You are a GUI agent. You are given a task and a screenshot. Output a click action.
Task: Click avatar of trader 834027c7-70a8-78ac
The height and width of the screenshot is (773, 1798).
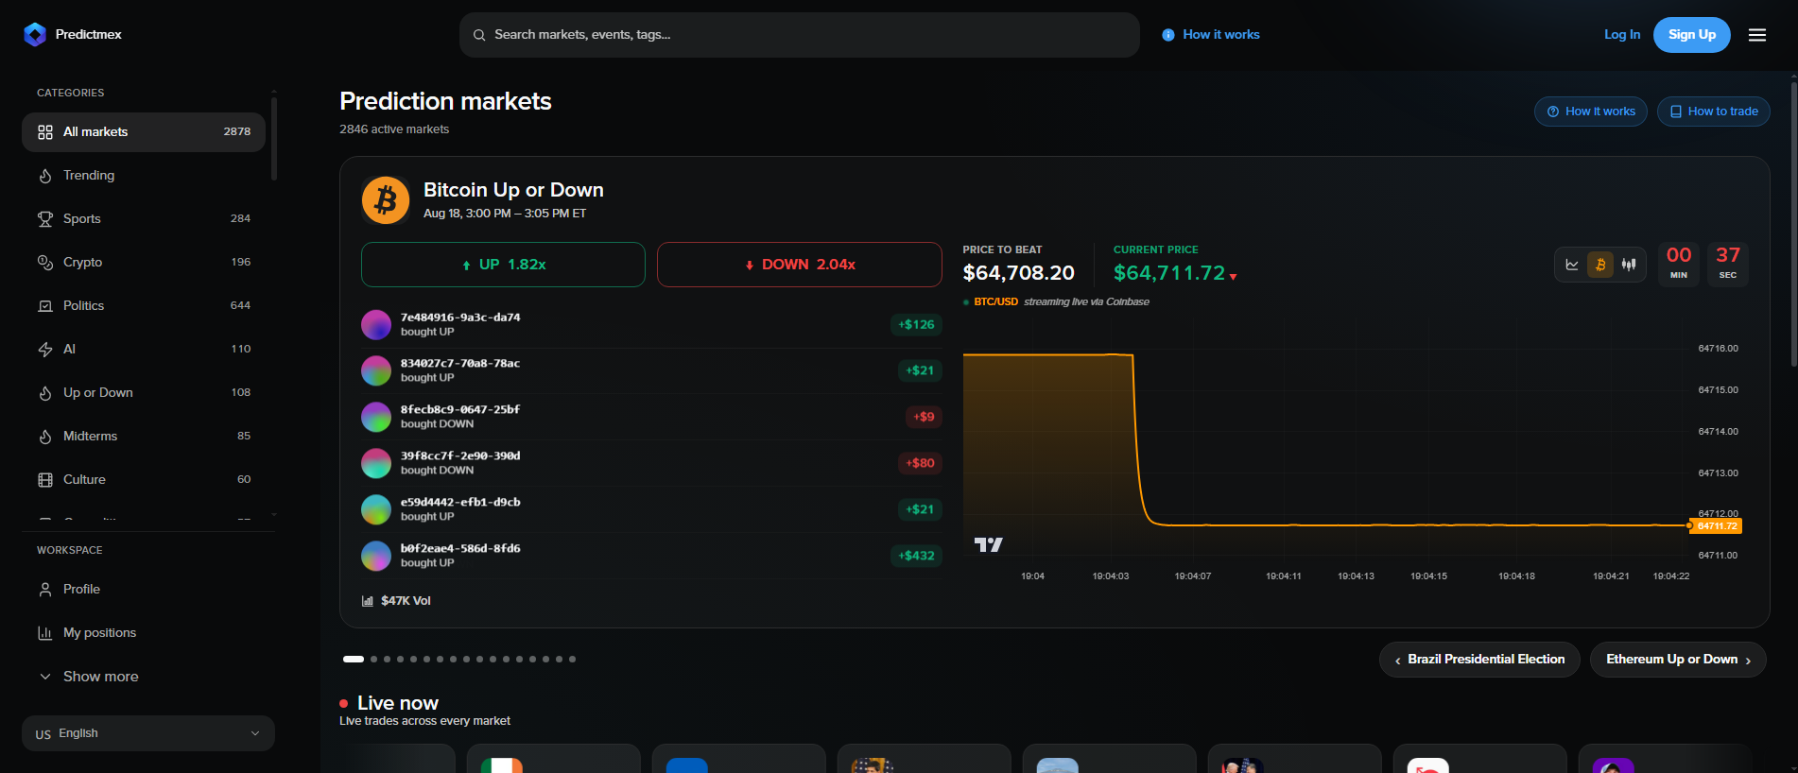tap(376, 370)
